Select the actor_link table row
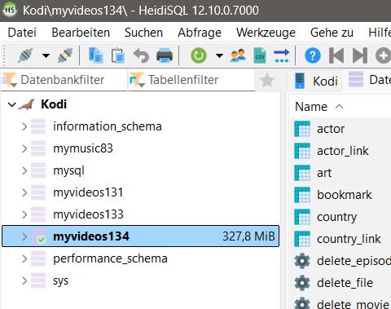 (342, 151)
